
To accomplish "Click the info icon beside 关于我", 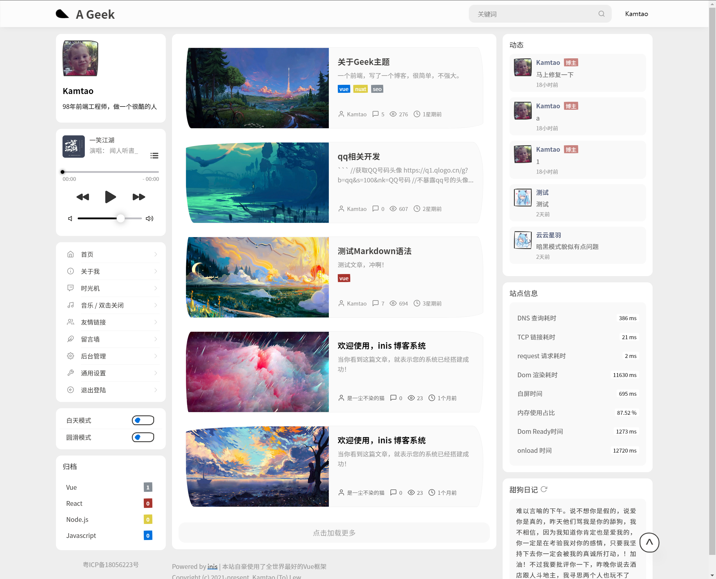I will (x=71, y=271).
